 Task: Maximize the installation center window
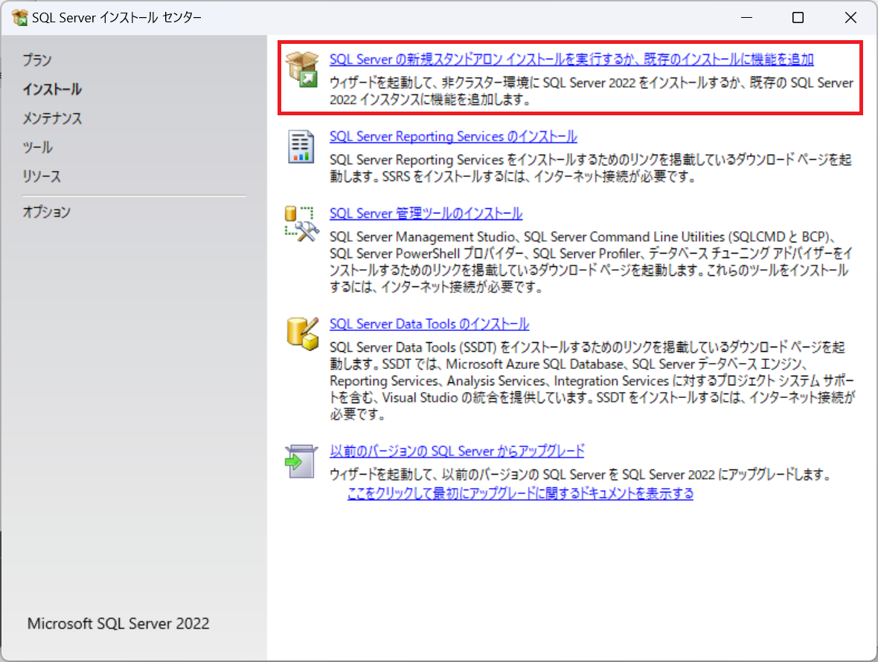798,17
